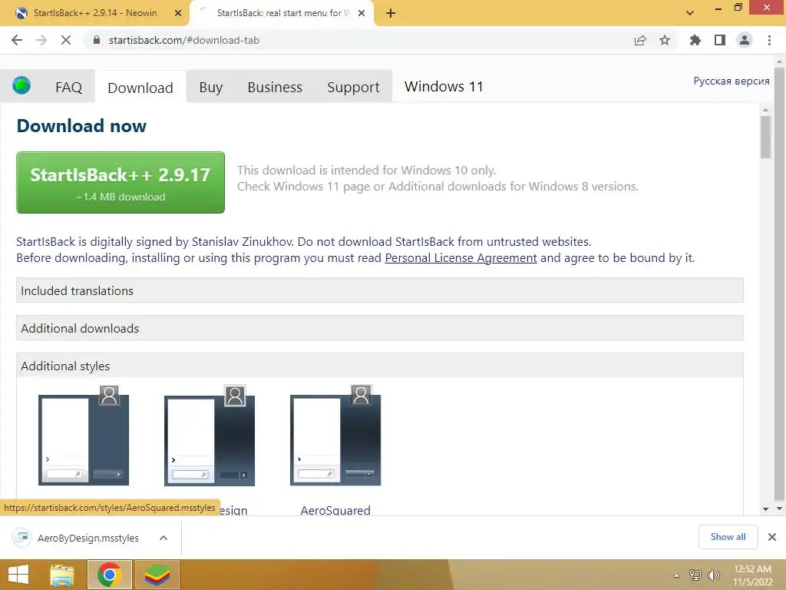Switch to StartIsBack real start menu tab
Screen dimensions: 786x590
(282, 13)
